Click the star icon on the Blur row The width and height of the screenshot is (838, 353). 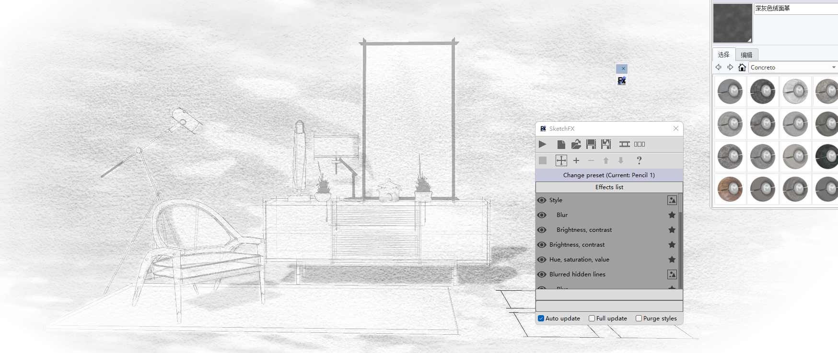coord(672,215)
